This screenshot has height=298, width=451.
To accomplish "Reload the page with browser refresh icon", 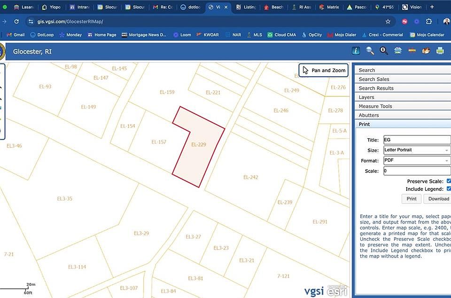I will pos(16,22).
